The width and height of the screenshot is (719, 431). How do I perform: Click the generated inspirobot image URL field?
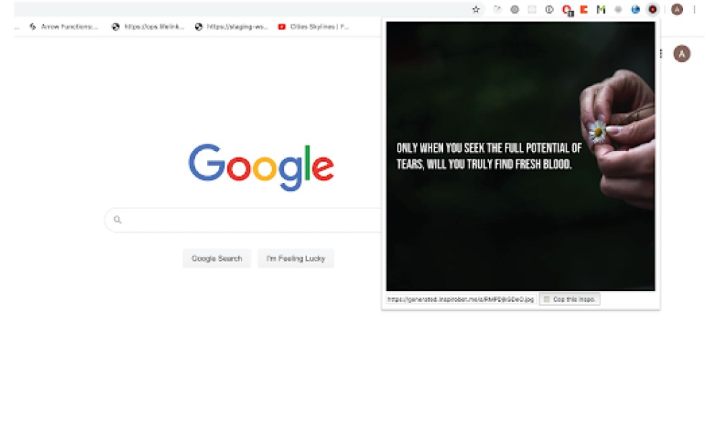coord(461,299)
